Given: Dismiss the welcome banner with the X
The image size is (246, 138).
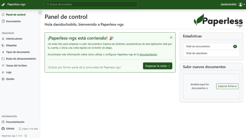Looking at the screenshot, I should click(171, 37).
